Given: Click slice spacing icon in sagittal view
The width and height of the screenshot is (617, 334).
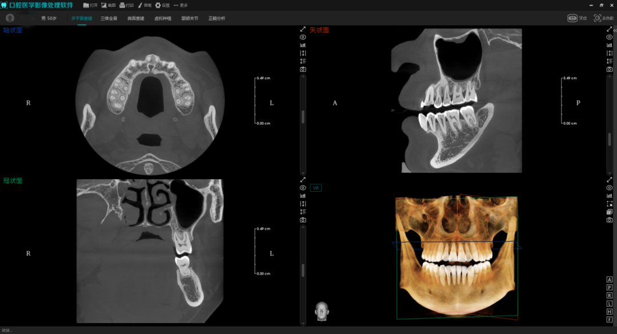Looking at the screenshot, I should pyautogui.click(x=609, y=61).
